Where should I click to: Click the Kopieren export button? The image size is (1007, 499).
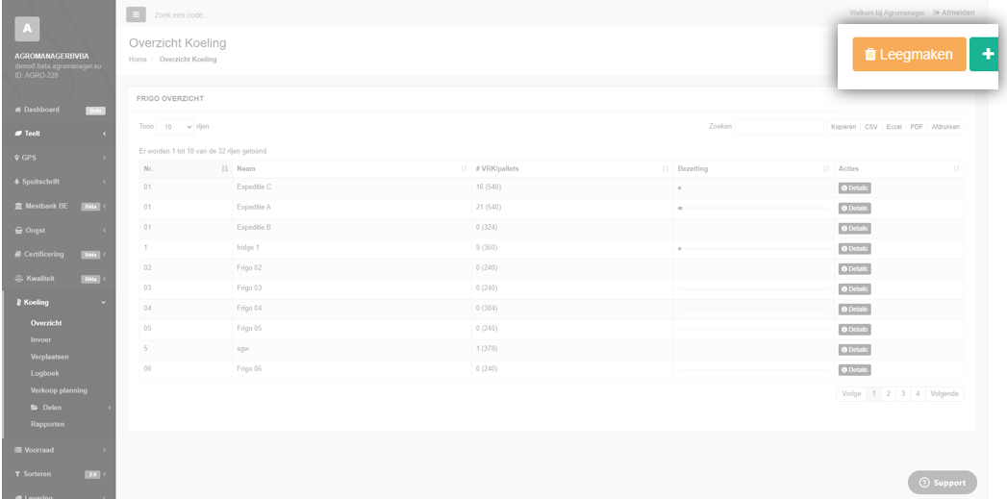point(843,127)
